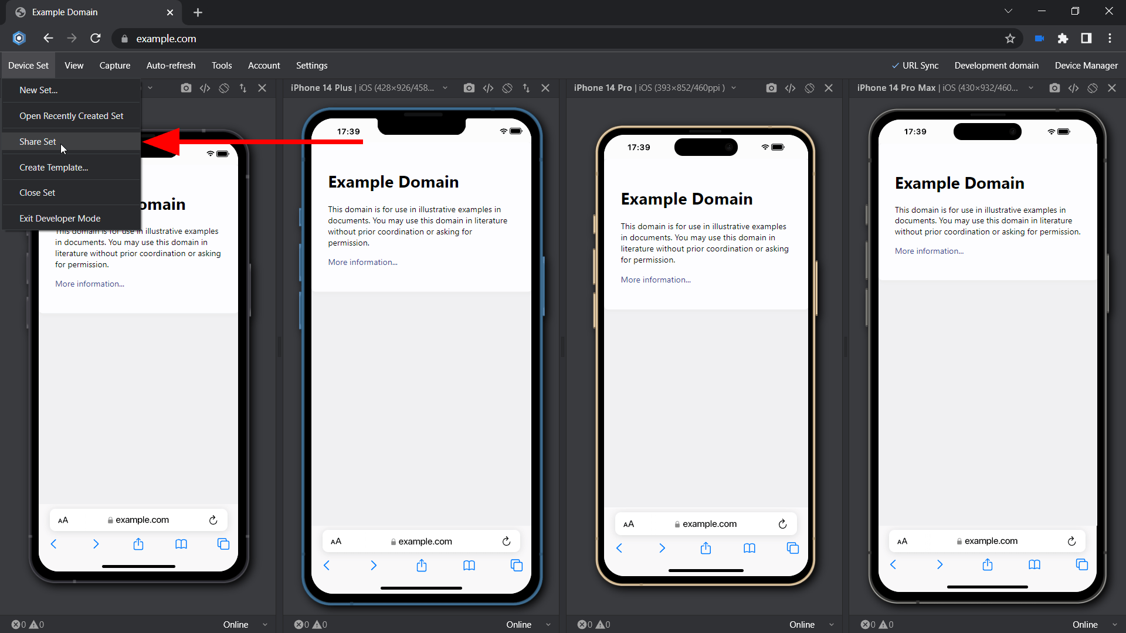Open a new browser tab
The width and height of the screenshot is (1126, 633).
tap(198, 12)
